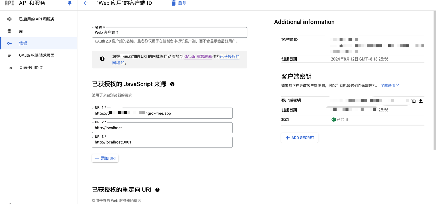The width and height of the screenshot is (436, 204).
Task: Click the help icon beside 已获授权的重定向 URI
Action: [x=157, y=190]
